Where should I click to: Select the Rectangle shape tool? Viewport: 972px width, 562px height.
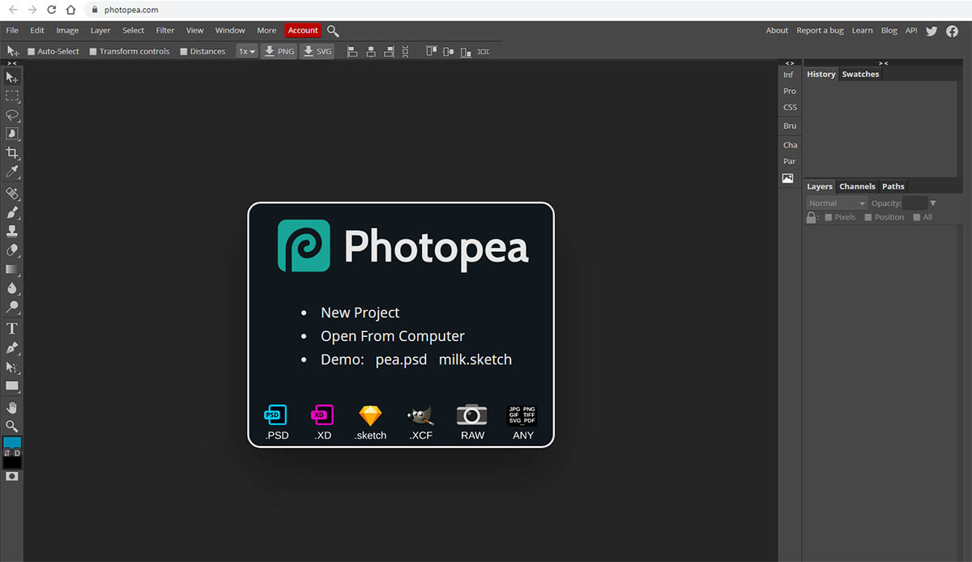point(12,386)
